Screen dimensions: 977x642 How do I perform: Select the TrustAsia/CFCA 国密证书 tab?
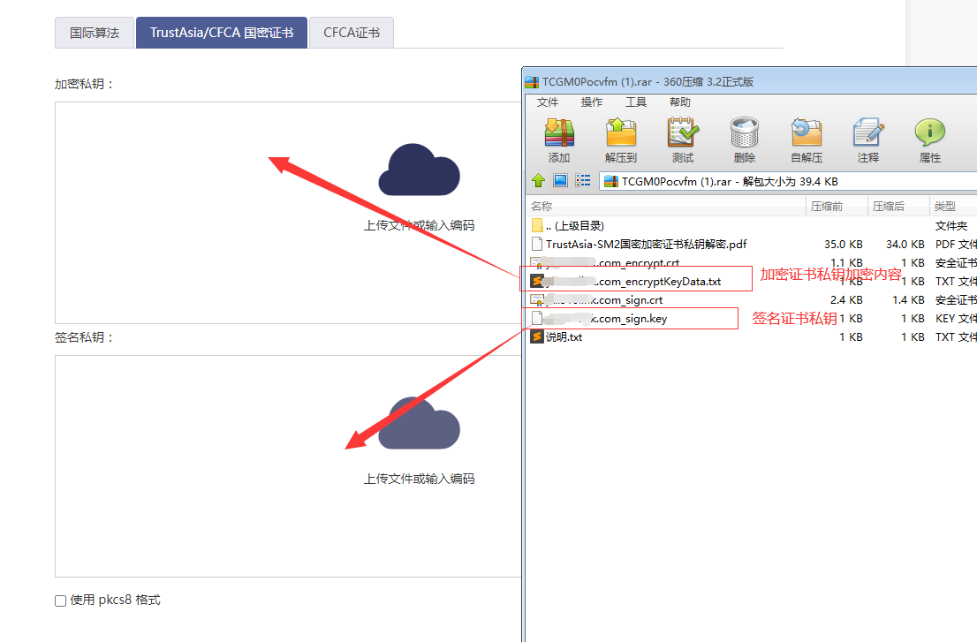[x=221, y=33]
